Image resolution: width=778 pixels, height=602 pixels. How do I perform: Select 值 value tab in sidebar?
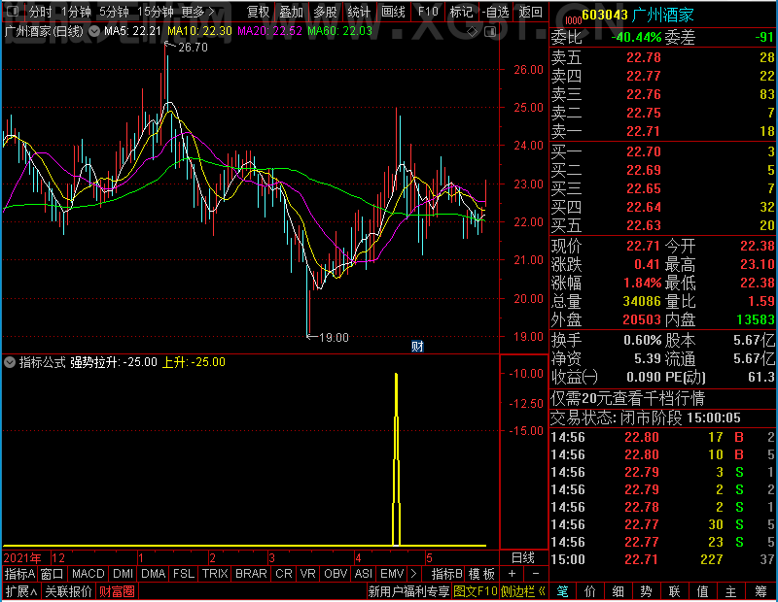pyautogui.click(x=702, y=591)
